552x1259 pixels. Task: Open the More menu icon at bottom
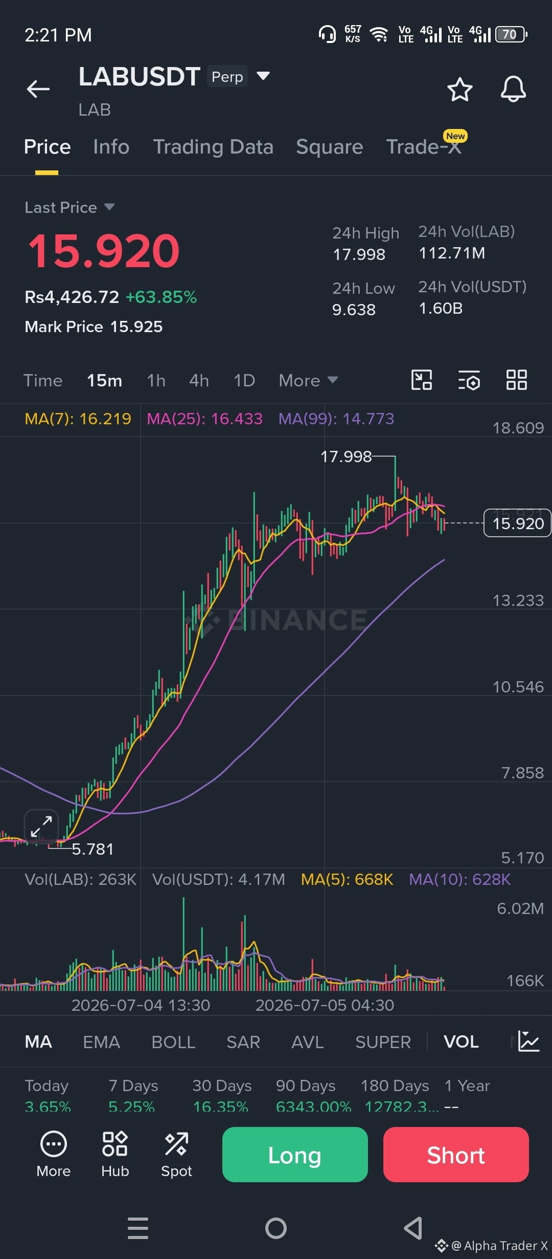coord(53,1155)
